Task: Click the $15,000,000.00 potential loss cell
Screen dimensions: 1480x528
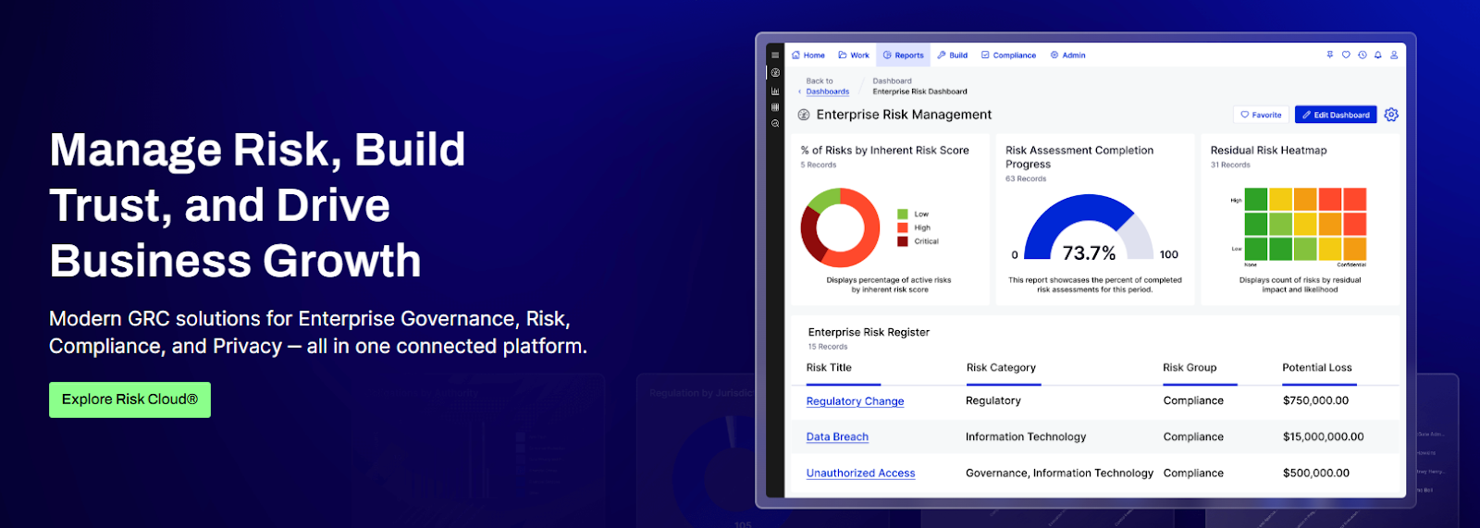Action: [1323, 436]
